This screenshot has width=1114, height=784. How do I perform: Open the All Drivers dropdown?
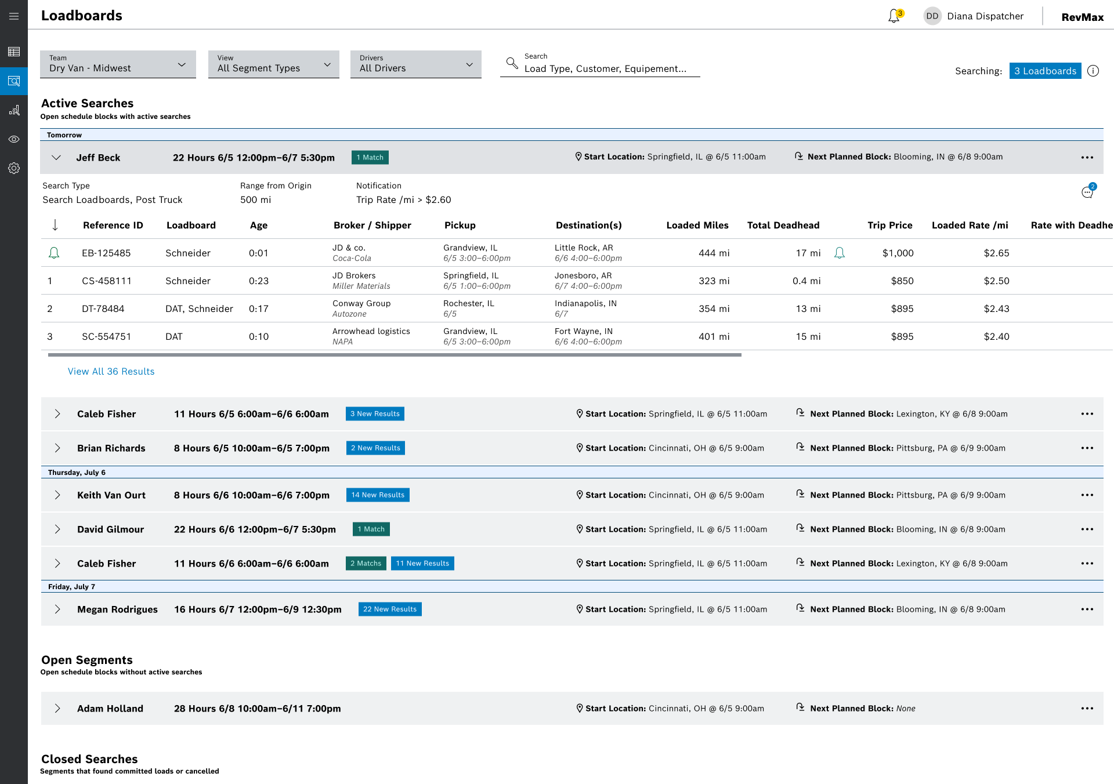tap(415, 64)
